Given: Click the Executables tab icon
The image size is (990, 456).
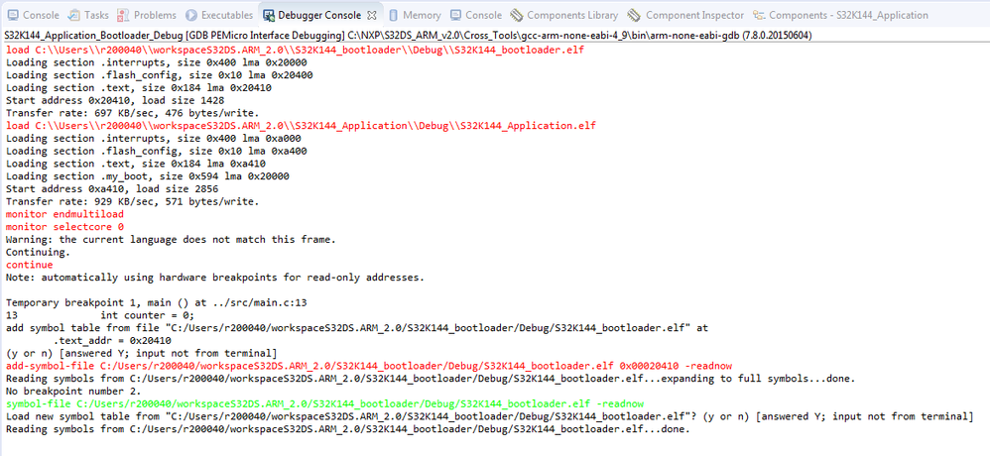Looking at the screenshot, I should coord(191,15).
